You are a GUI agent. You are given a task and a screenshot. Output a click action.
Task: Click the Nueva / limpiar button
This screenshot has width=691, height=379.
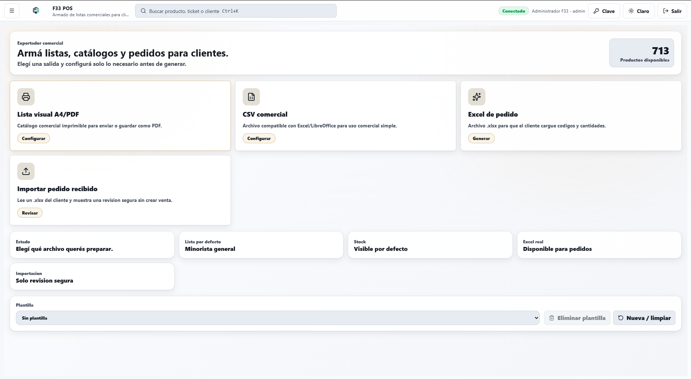(x=644, y=318)
